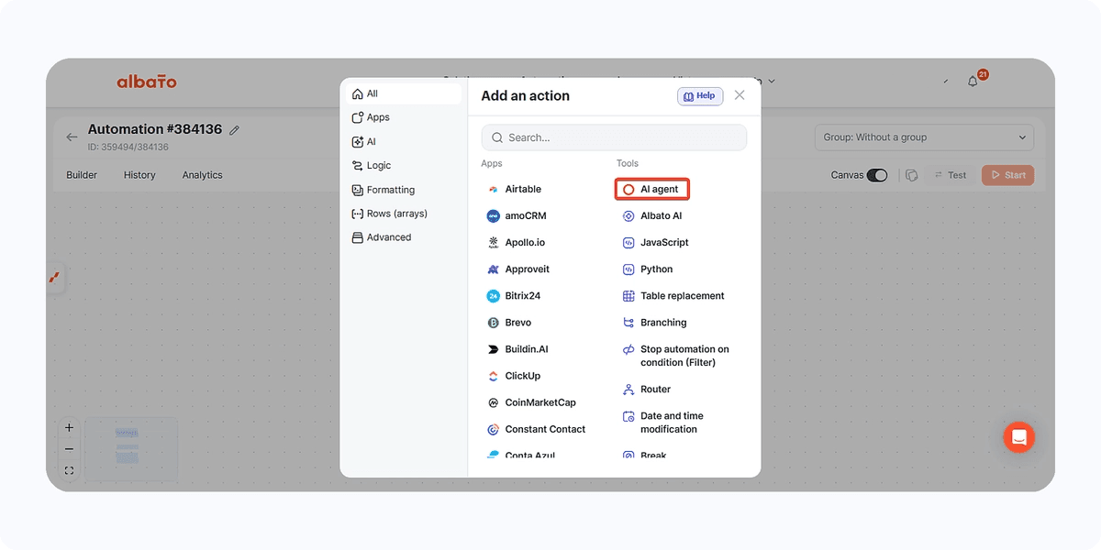Edit the automation name pencil icon
The width and height of the screenshot is (1101, 550).
(234, 130)
